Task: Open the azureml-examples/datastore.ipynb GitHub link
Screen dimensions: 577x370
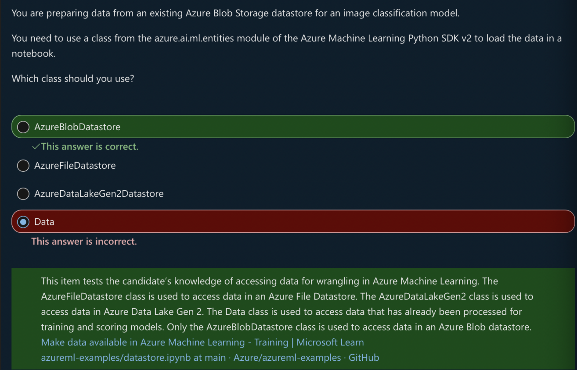Action: 210,358
